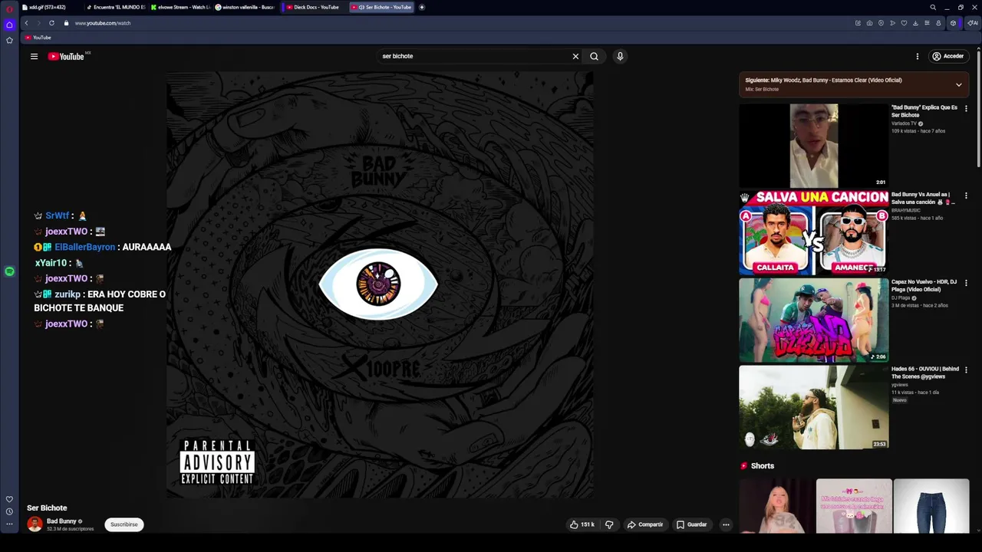982x552 pixels.
Task: Go forward with the browser forward arrow
Action: coord(38,23)
